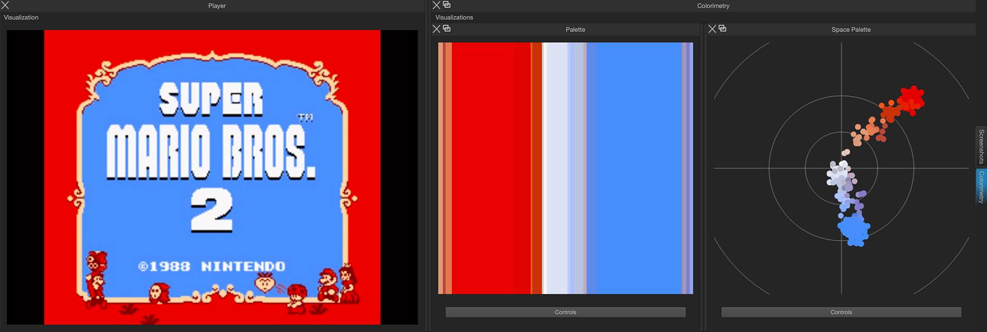
Task: Pop out the Palette panel window icon
Action: click(x=447, y=28)
